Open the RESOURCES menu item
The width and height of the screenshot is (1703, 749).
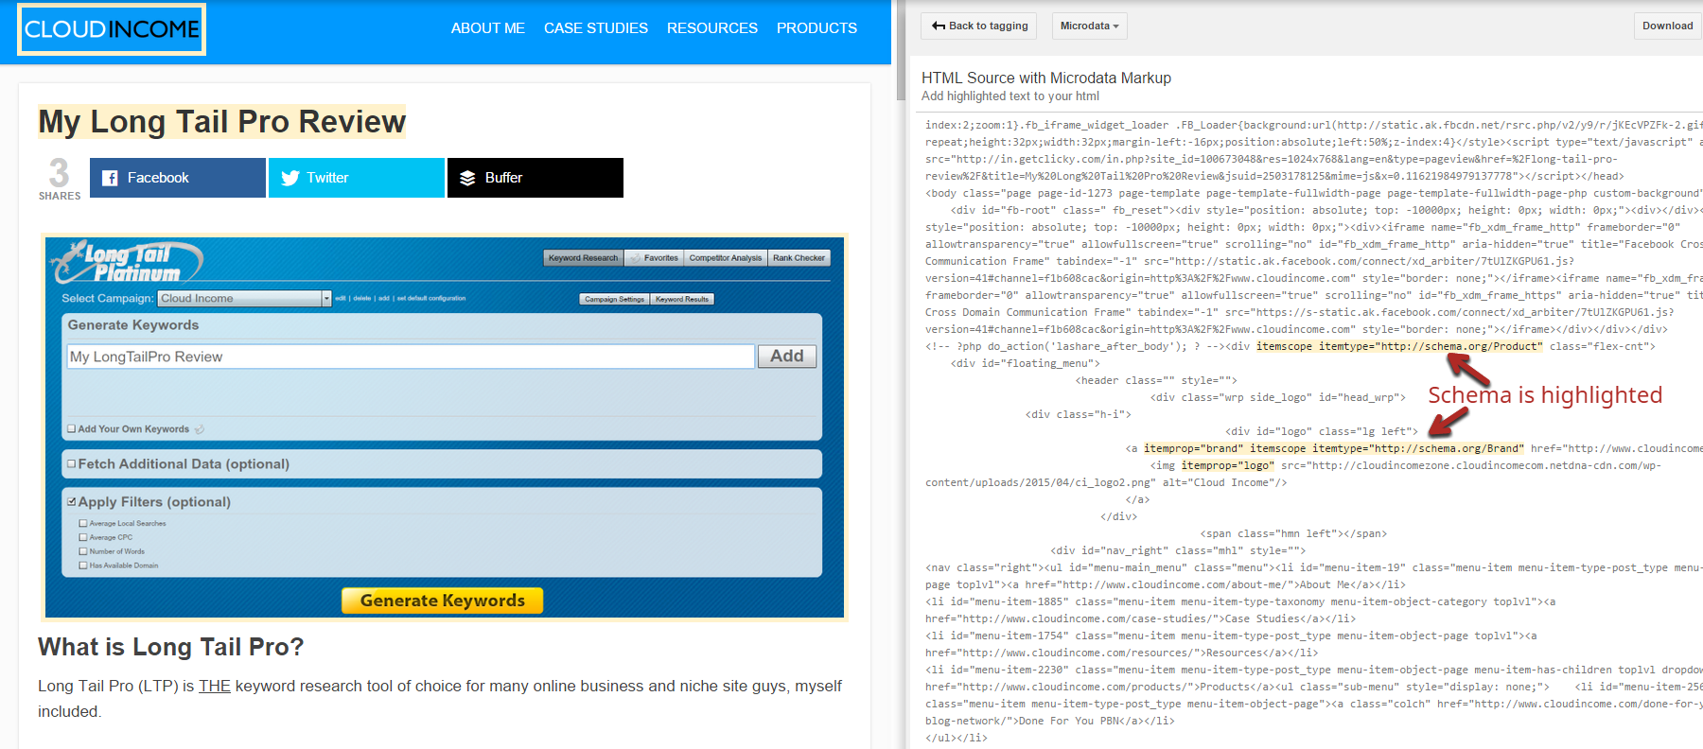point(712,28)
